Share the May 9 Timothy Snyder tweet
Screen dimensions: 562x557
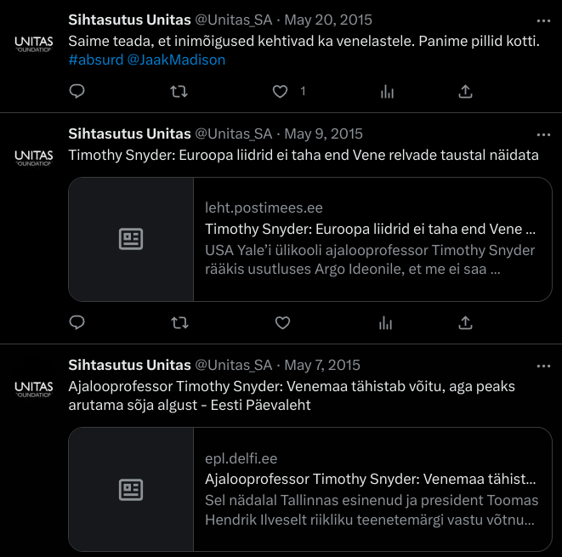[x=465, y=322]
